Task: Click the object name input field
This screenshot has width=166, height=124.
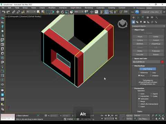Action: tap(146, 62)
